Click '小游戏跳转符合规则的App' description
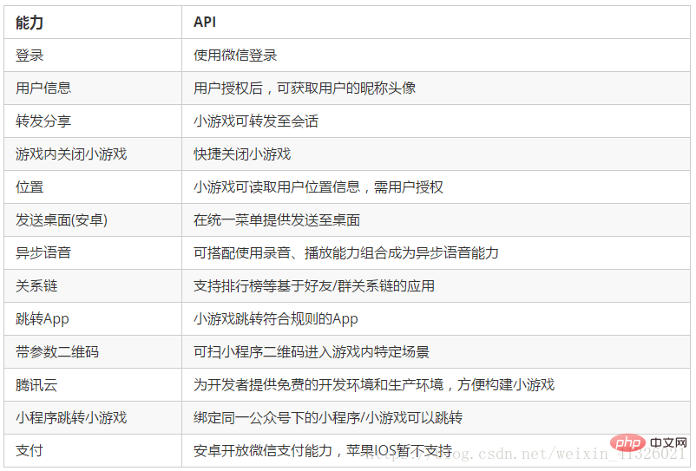This screenshot has width=696, height=471. (x=276, y=319)
